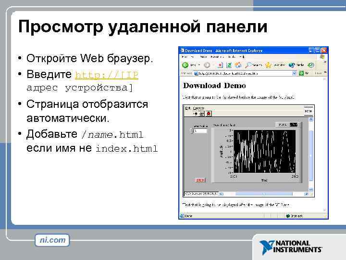Screen dimensions: 346x260
Task: Open the Operate menu in the VI panel
Action: pos(198,108)
